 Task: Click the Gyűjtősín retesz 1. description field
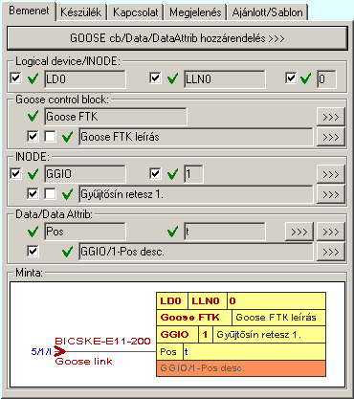pyautogui.click(x=196, y=194)
